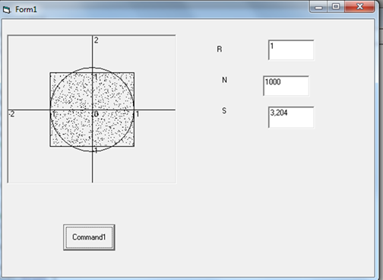Click the Form1 system icon in title bar
The width and height of the screenshot is (383, 280).
tap(7, 10)
